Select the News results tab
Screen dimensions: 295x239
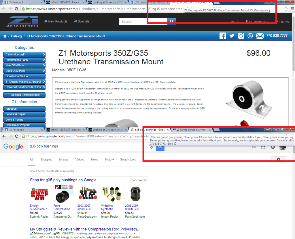(94, 159)
